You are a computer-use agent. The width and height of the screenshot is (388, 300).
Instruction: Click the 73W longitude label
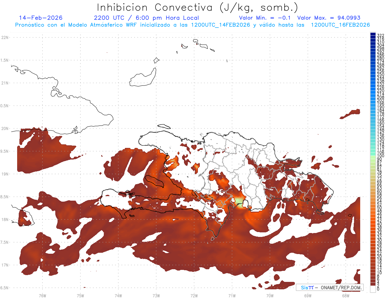pos(156,296)
